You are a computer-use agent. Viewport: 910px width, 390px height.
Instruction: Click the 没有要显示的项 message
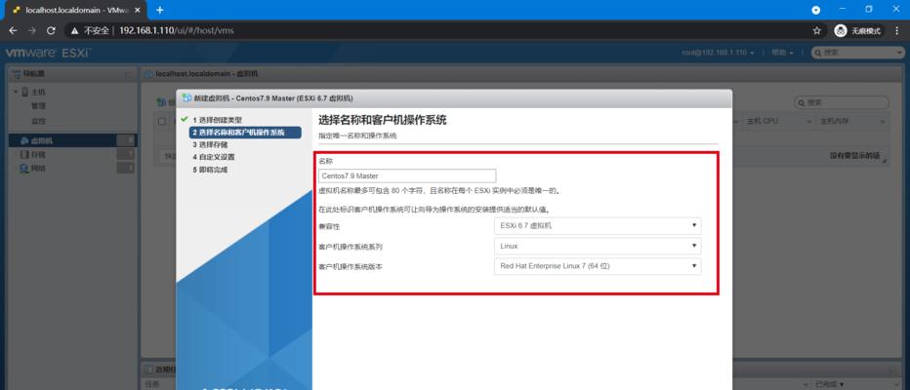854,156
